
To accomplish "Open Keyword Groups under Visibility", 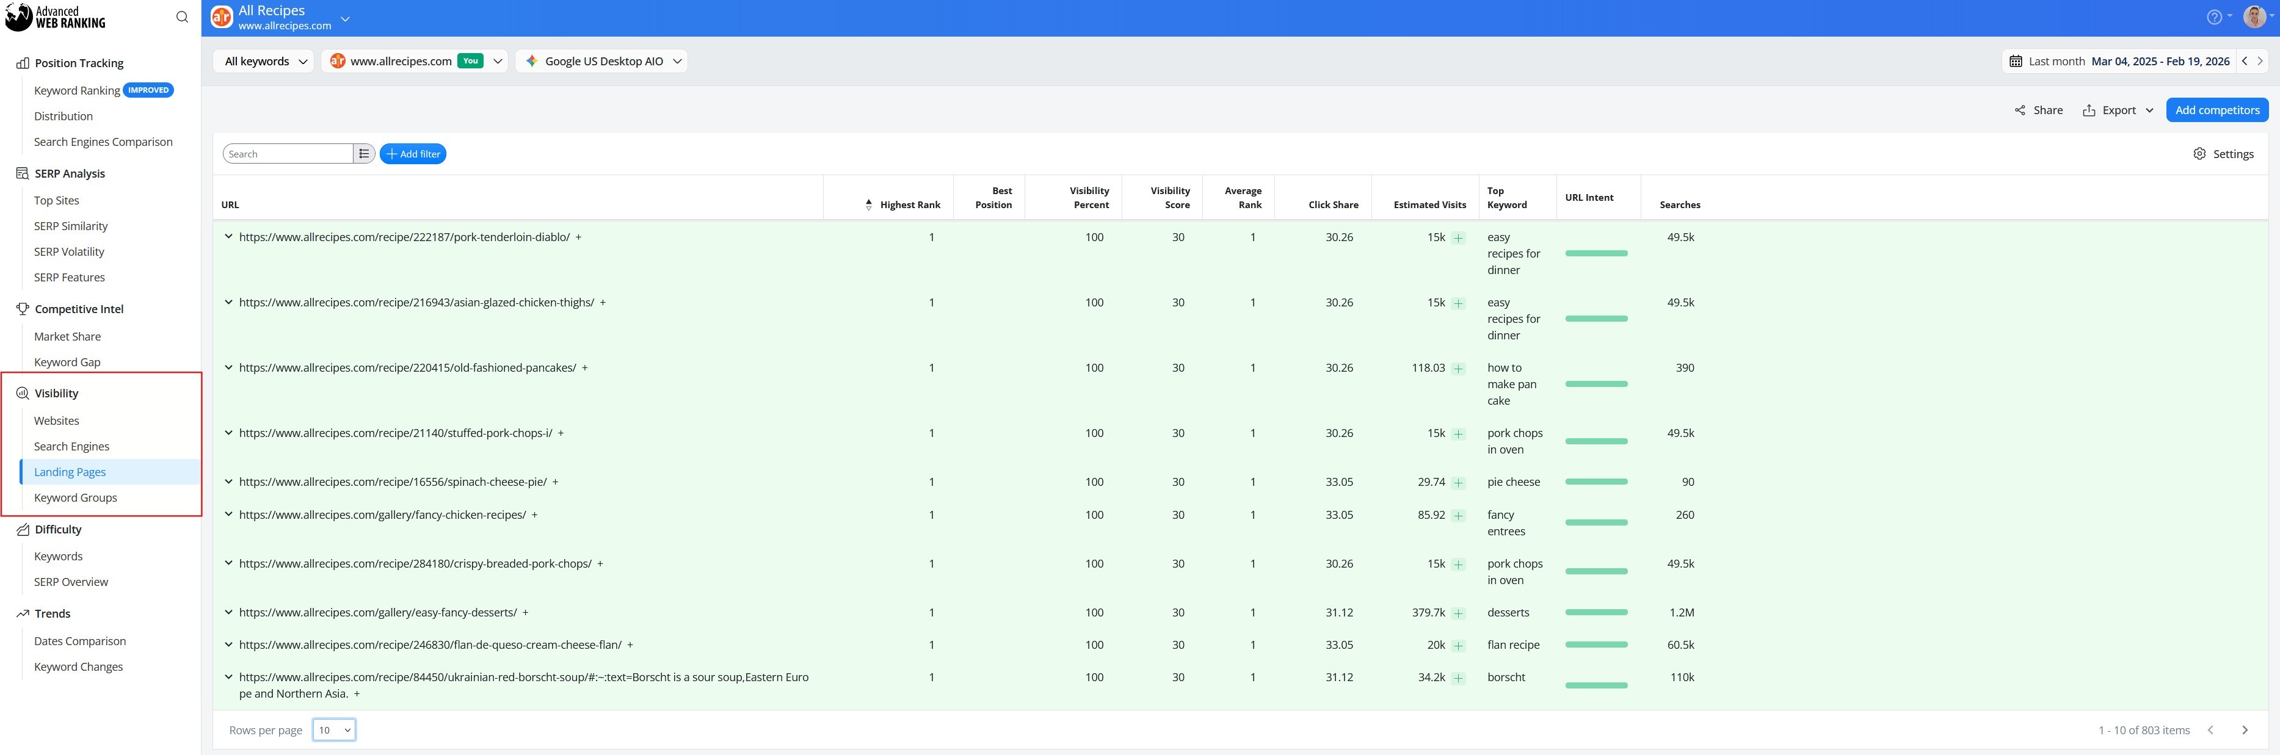I will tap(75, 497).
